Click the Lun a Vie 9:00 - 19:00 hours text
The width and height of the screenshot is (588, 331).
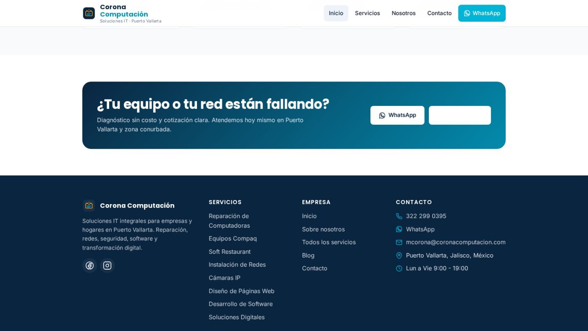coord(437,268)
